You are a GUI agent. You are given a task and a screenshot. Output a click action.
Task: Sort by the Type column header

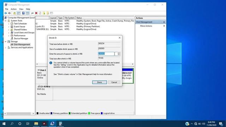tap(60, 18)
